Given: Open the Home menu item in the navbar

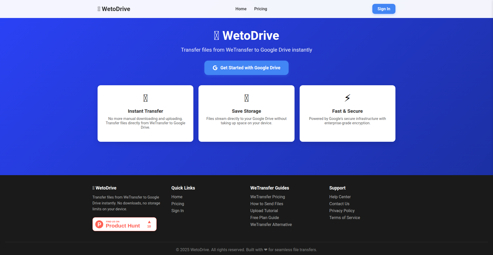Looking at the screenshot, I should click(x=241, y=9).
